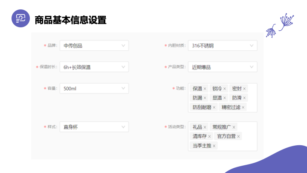Viewport: 307px width, 173px height.
Task: Open the 品牌 dropdown showing 中传创品
Action: tap(94, 46)
